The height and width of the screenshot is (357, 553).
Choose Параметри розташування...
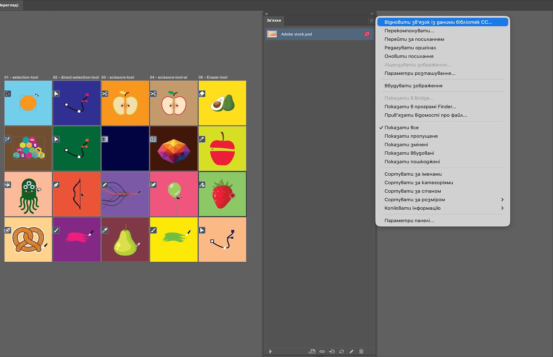click(443, 73)
